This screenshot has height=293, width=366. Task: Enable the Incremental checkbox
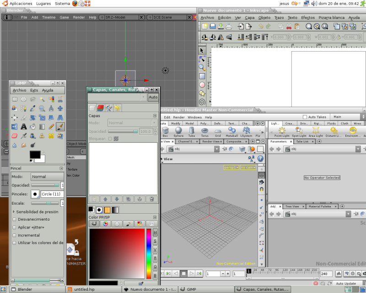click(x=14, y=235)
